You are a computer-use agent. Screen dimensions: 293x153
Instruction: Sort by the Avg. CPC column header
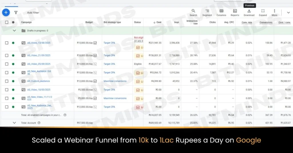coord(229,22)
